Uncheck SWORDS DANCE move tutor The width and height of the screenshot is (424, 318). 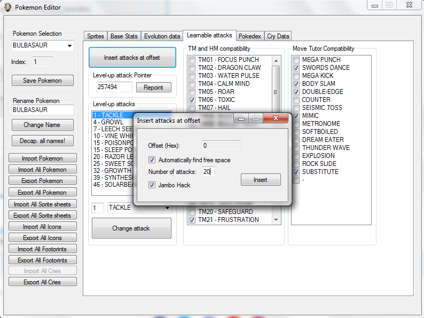(x=296, y=68)
